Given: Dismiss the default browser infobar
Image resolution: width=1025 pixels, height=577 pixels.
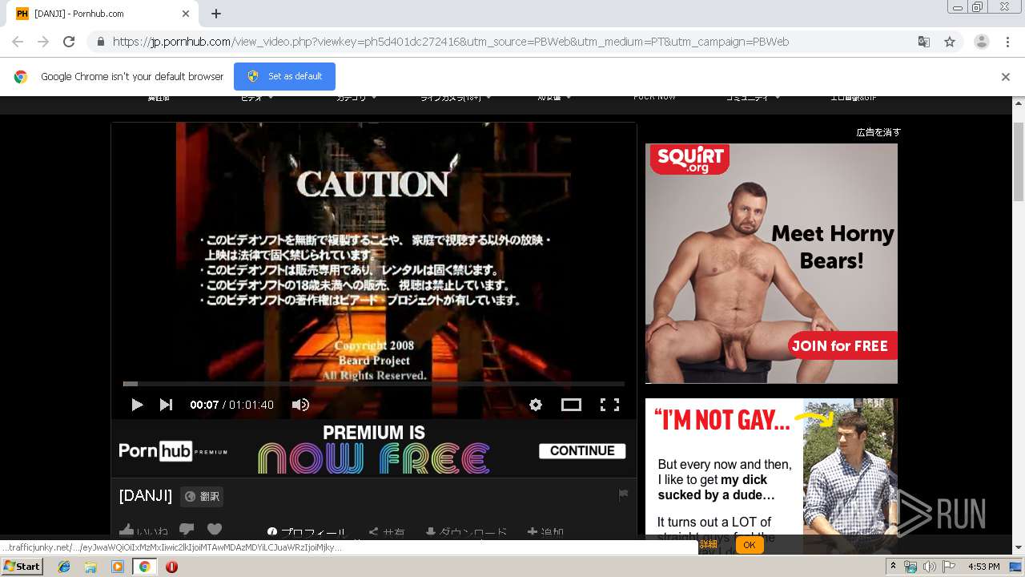Looking at the screenshot, I should pyautogui.click(x=1006, y=77).
